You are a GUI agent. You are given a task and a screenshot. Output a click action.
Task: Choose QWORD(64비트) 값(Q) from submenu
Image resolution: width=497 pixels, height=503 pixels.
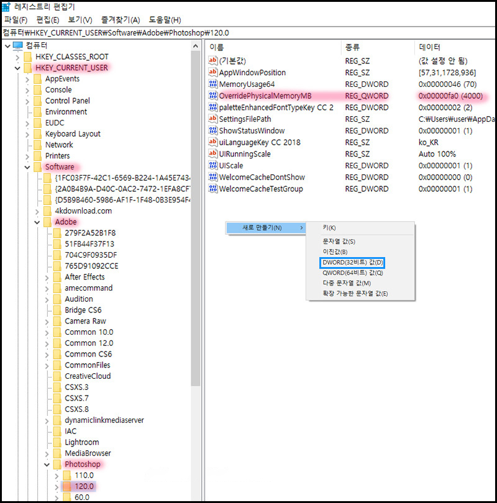point(353,273)
